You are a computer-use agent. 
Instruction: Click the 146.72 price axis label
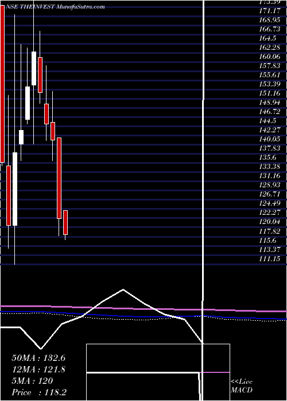(269, 112)
